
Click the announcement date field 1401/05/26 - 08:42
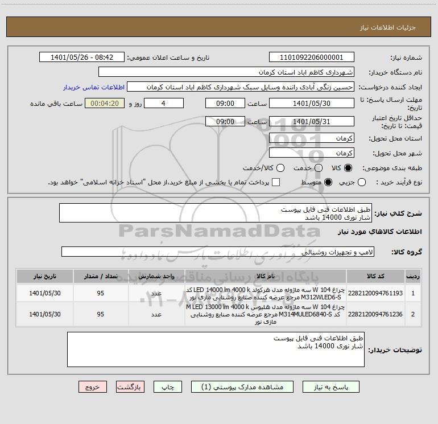[x=82, y=57]
